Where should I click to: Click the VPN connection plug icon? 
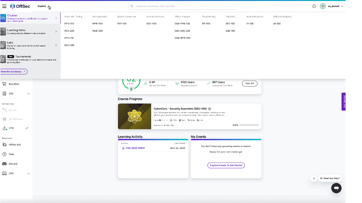tap(27, 128)
